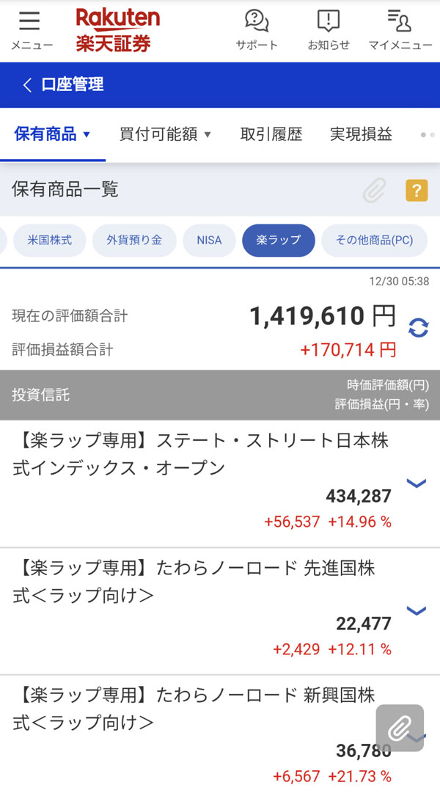Click the yellow question mark help icon
This screenshot has width=440, height=793.
tap(417, 191)
